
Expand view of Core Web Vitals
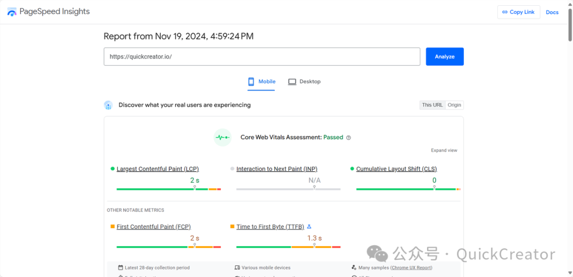pyautogui.click(x=444, y=150)
